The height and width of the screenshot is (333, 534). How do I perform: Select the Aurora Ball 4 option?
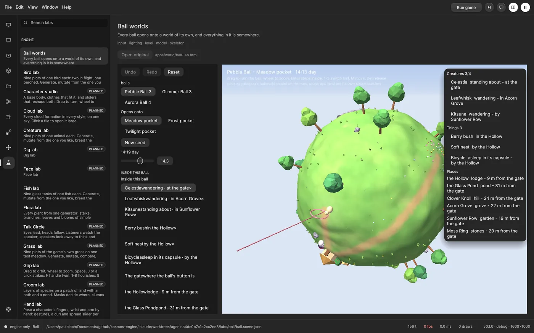138,102
